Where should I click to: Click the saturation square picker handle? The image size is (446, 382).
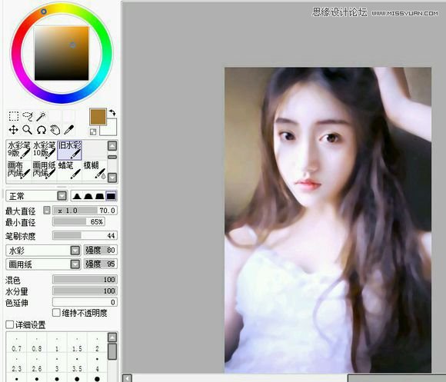(73, 45)
